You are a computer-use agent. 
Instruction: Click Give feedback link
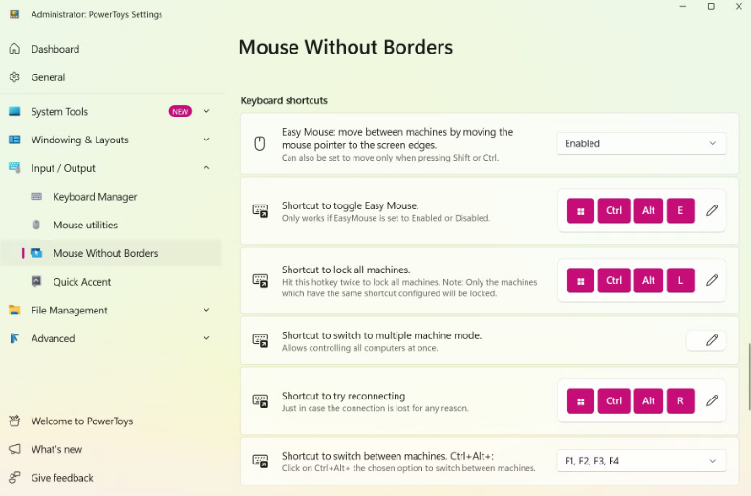click(x=62, y=478)
